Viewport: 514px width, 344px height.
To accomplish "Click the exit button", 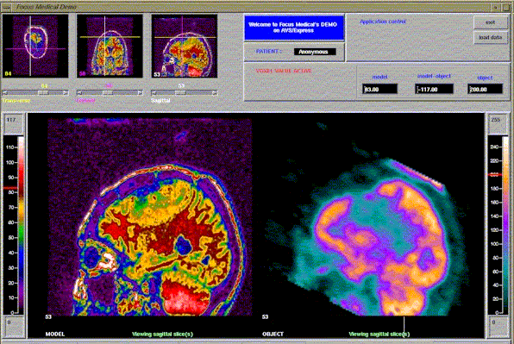I will [491, 22].
